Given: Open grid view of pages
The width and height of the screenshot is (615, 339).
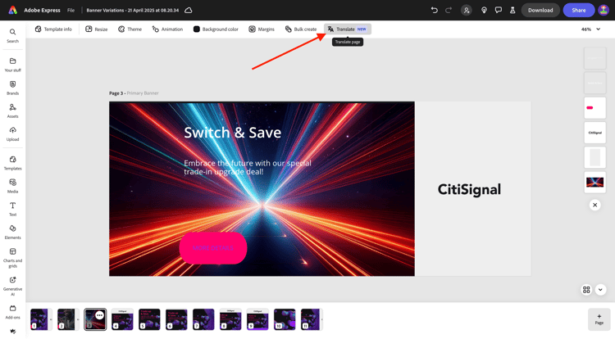Looking at the screenshot, I should point(586,290).
